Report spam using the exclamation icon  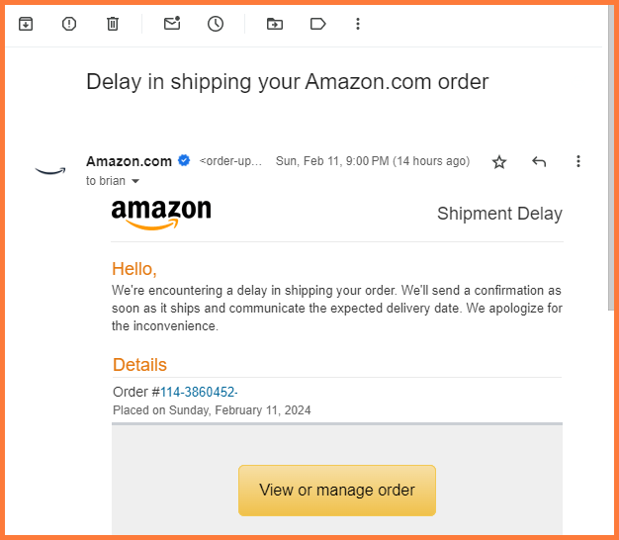pyautogui.click(x=69, y=24)
